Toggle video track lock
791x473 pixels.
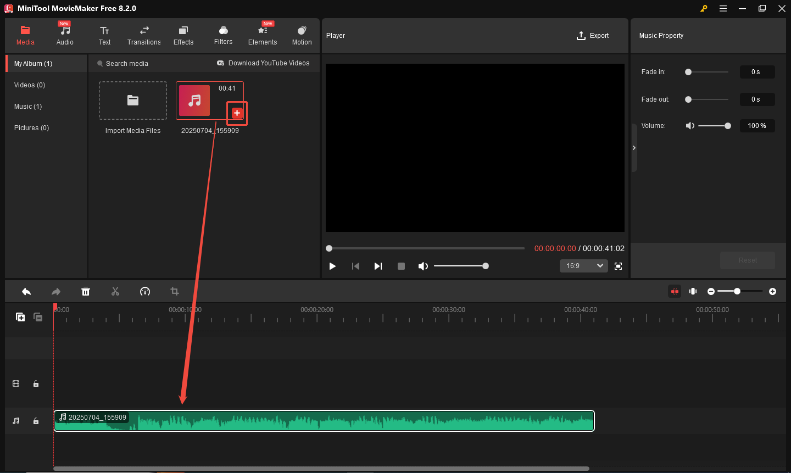(36, 383)
